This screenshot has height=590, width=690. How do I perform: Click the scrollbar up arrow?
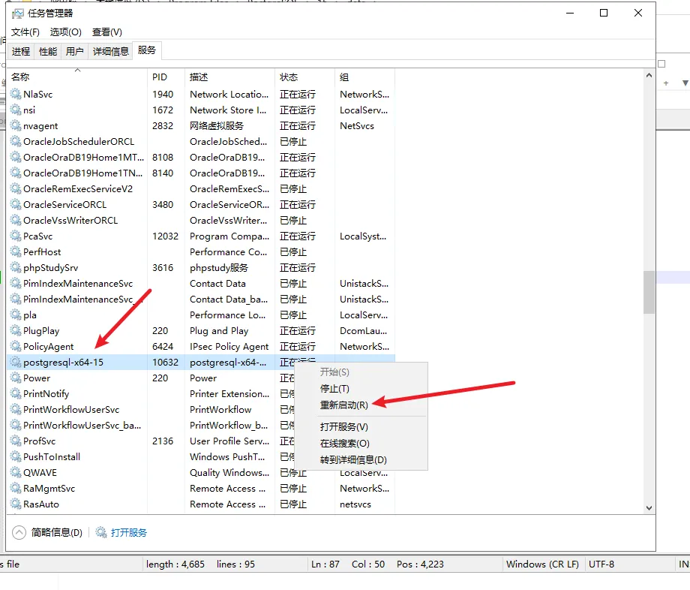click(649, 75)
